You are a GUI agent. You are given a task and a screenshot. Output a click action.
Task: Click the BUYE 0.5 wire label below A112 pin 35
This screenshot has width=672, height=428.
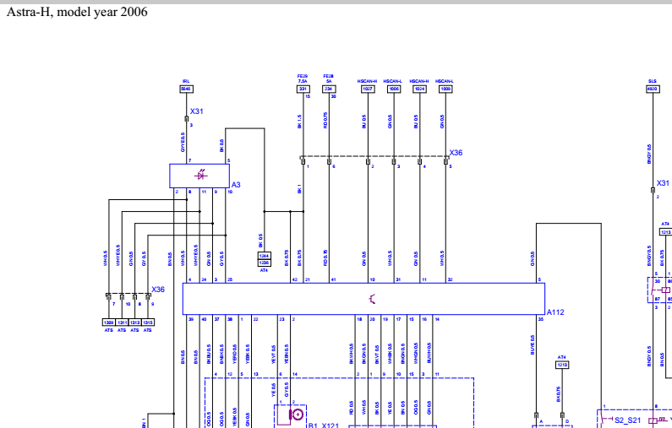(x=533, y=344)
